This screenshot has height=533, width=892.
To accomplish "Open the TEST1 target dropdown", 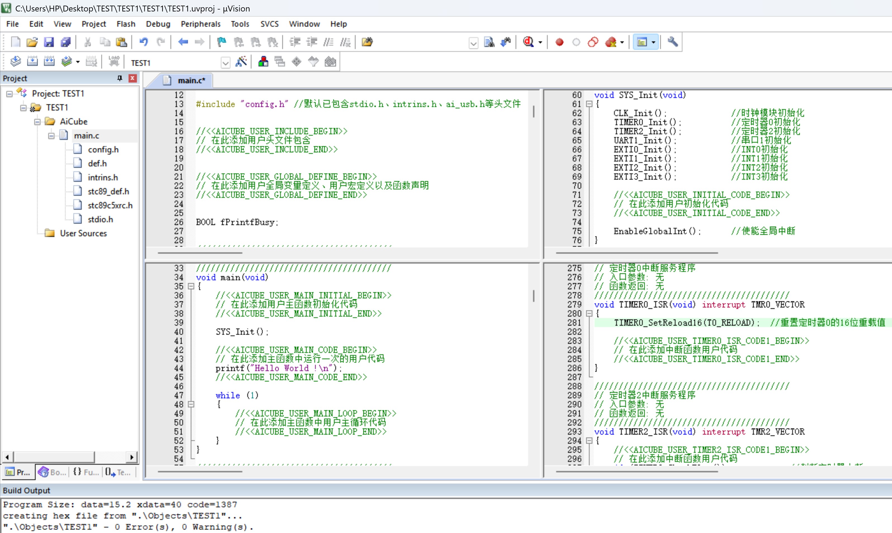I will click(x=225, y=63).
